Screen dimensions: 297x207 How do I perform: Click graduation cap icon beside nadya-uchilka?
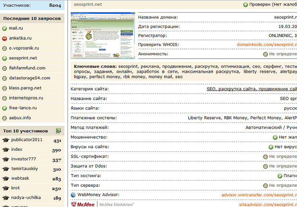[x=6, y=198]
